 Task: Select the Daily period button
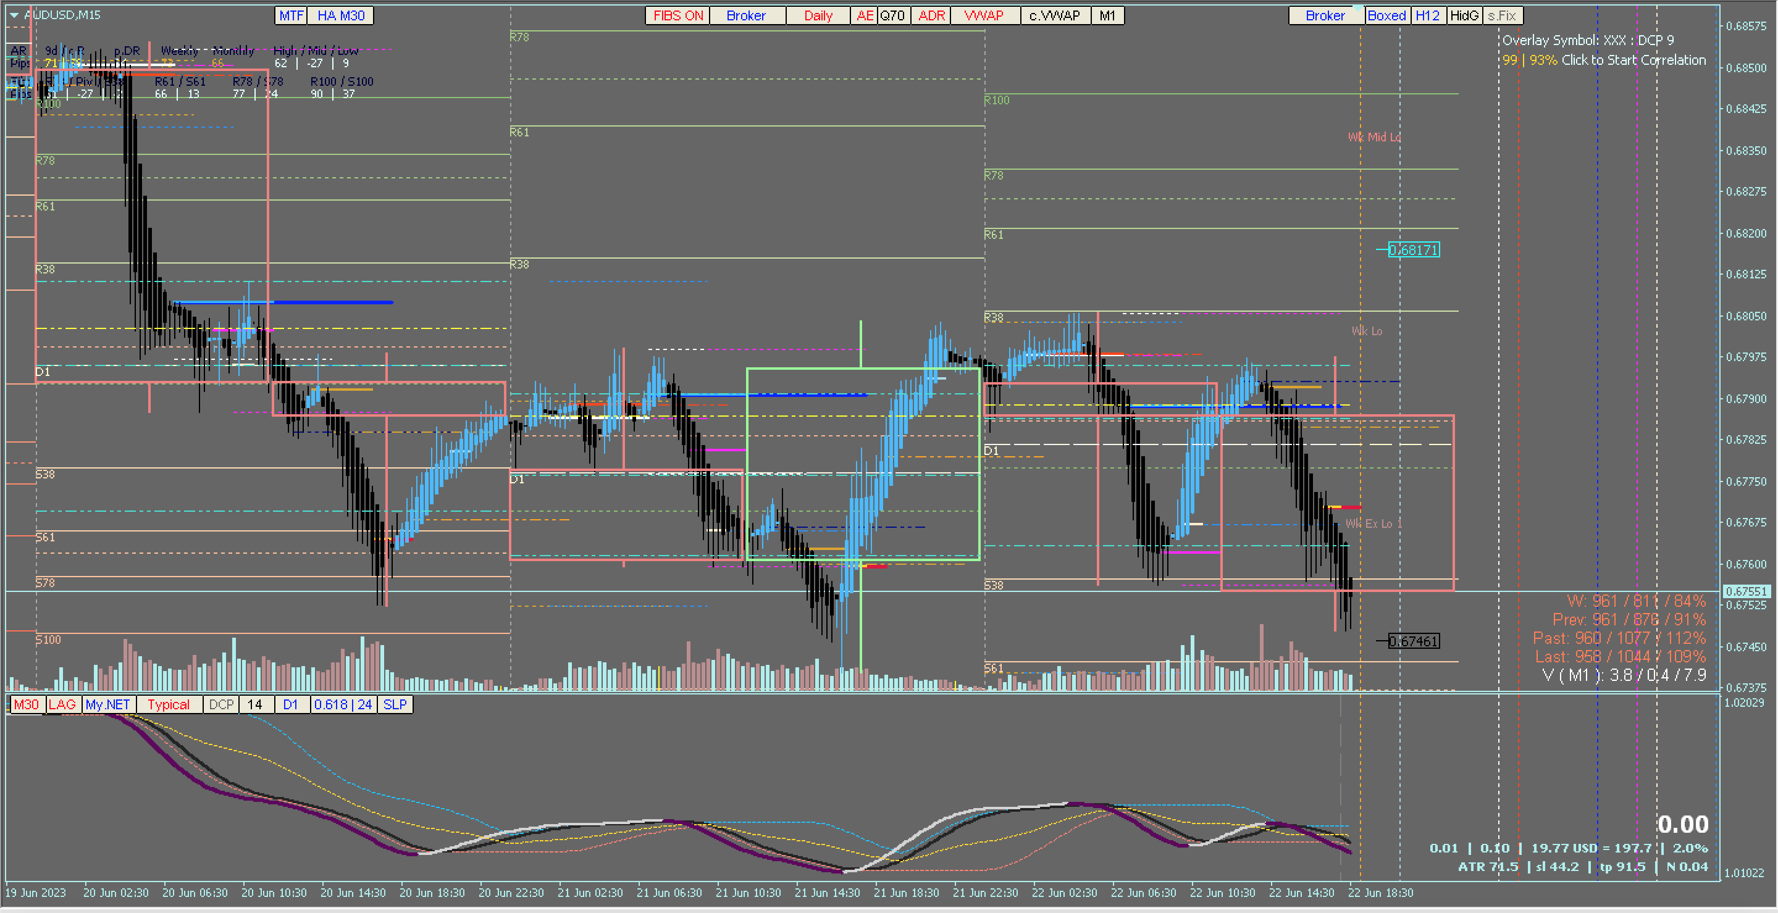pyautogui.click(x=818, y=15)
